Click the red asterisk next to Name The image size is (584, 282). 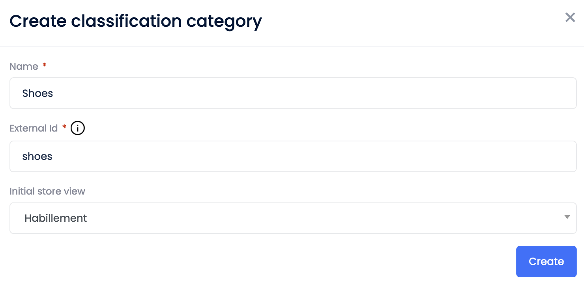tap(44, 66)
